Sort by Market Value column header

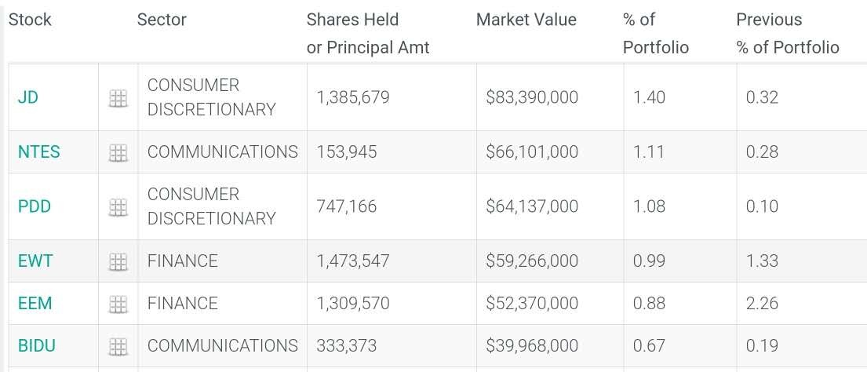[526, 20]
